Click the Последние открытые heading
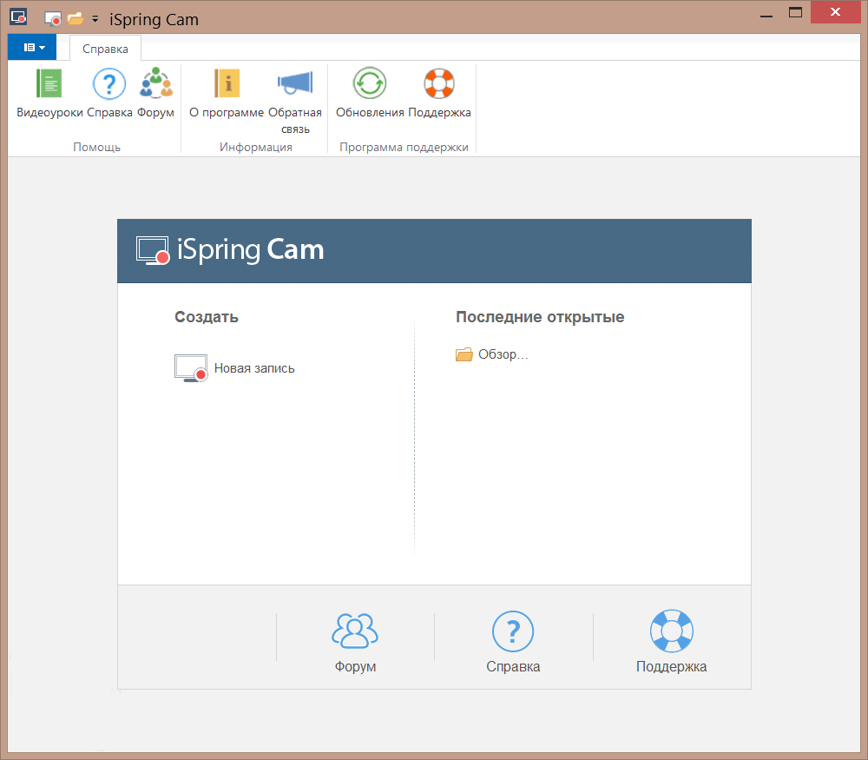This screenshot has height=760, width=868. pyautogui.click(x=540, y=317)
